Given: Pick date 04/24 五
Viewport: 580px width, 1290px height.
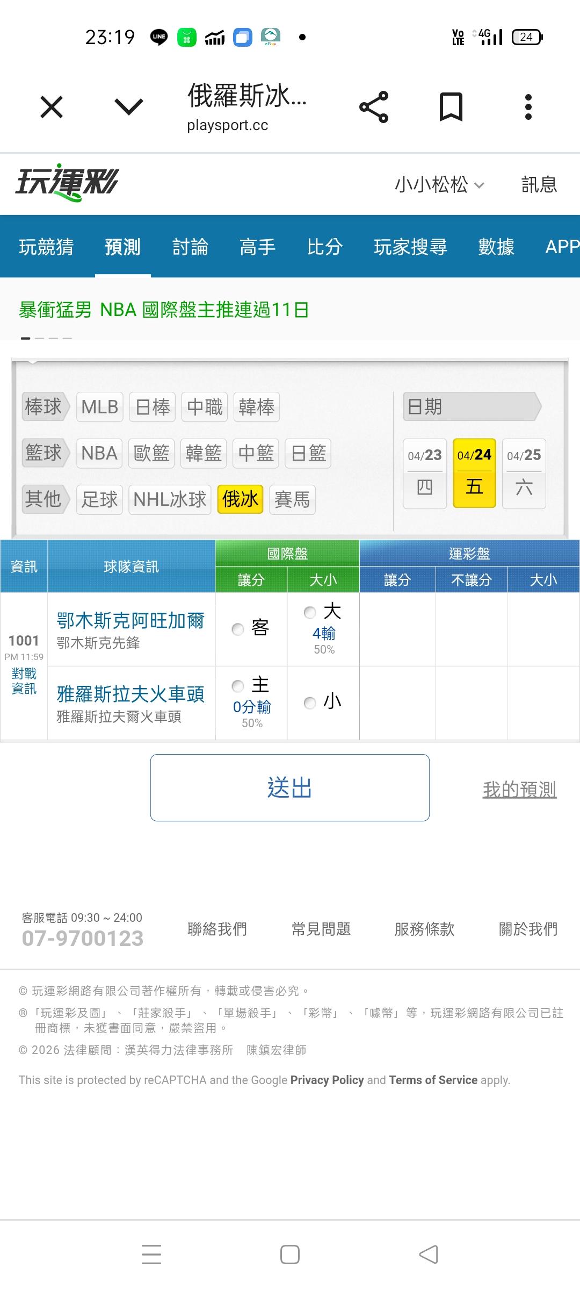Looking at the screenshot, I should [474, 473].
